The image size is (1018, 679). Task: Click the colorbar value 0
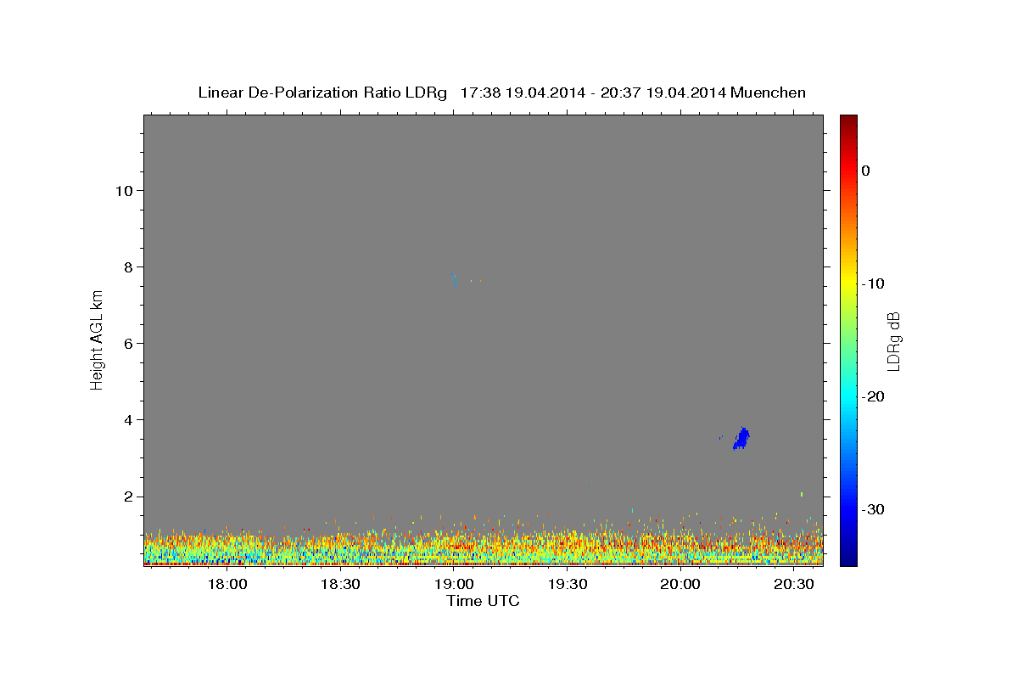[866, 171]
